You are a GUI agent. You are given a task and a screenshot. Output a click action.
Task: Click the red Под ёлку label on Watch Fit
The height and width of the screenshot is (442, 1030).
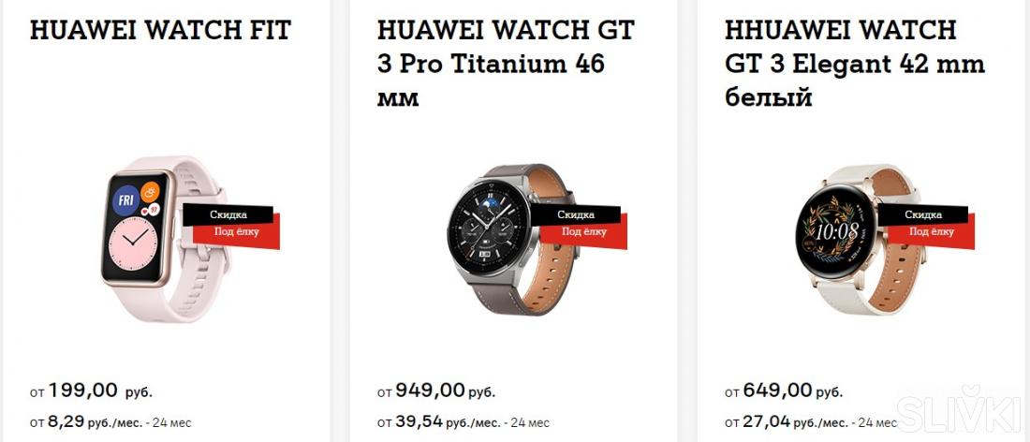pyautogui.click(x=237, y=232)
